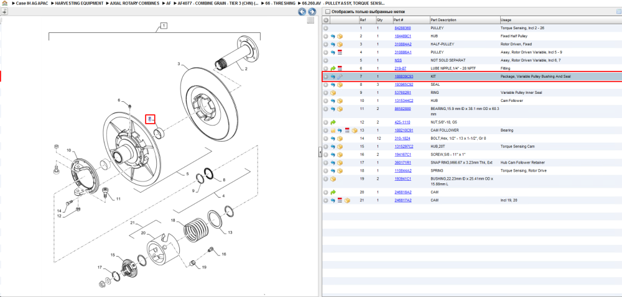This screenshot has height=297, width=622.
Task: Add SEAL 193965C92 row with plus icon
Action: (326, 85)
